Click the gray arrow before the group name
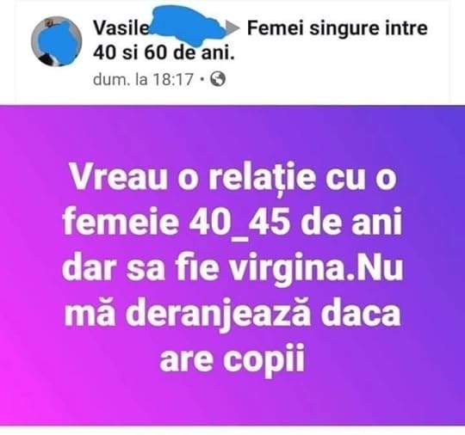Viewport: 465px width, 435px height. point(232,28)
